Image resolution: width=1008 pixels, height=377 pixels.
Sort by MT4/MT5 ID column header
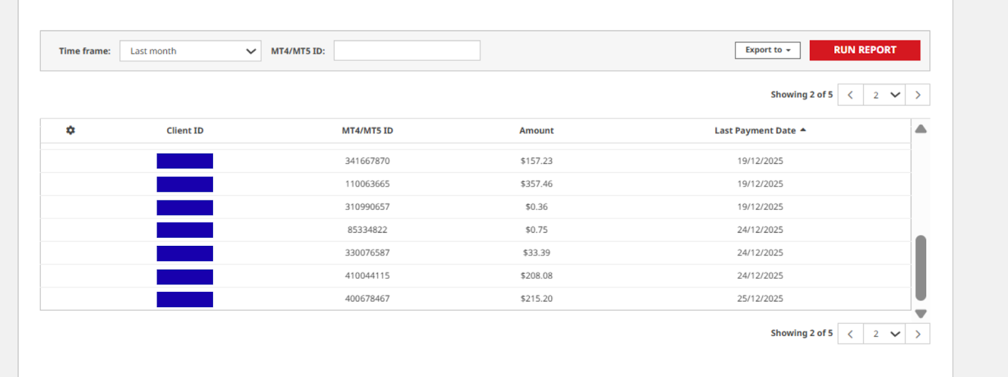tap(367, 130)
